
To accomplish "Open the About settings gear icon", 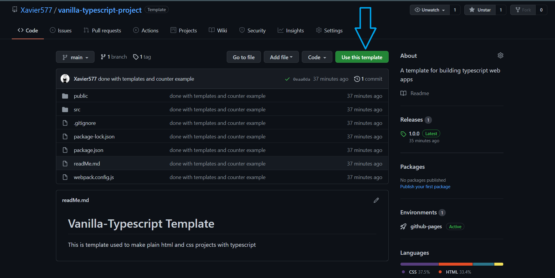I will click(x=500, y=55).
